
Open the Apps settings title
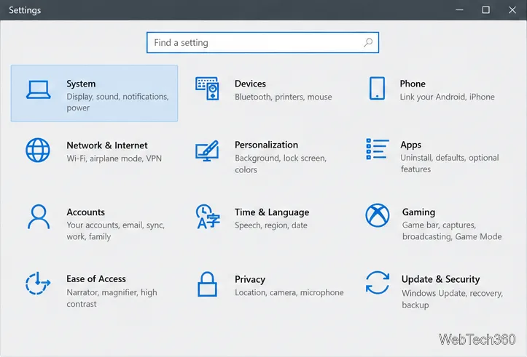(410, 145)
